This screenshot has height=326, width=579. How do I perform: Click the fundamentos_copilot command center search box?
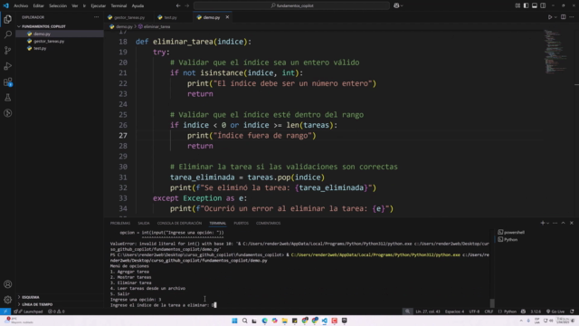(x=291, y=5)
